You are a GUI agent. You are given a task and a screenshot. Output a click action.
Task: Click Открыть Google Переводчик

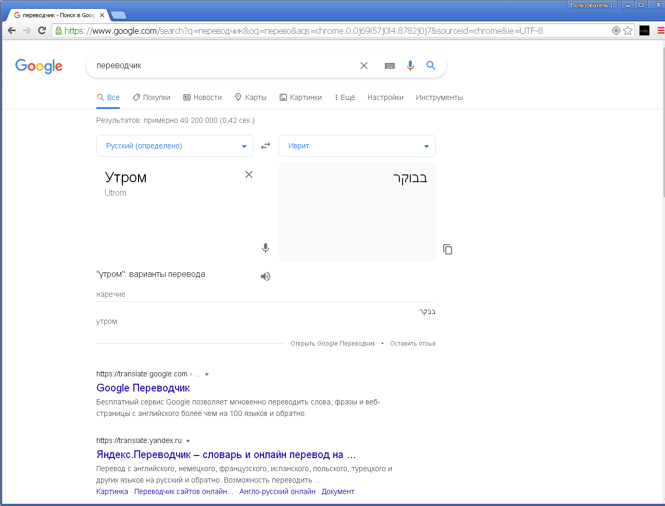(x=333, y=344)
